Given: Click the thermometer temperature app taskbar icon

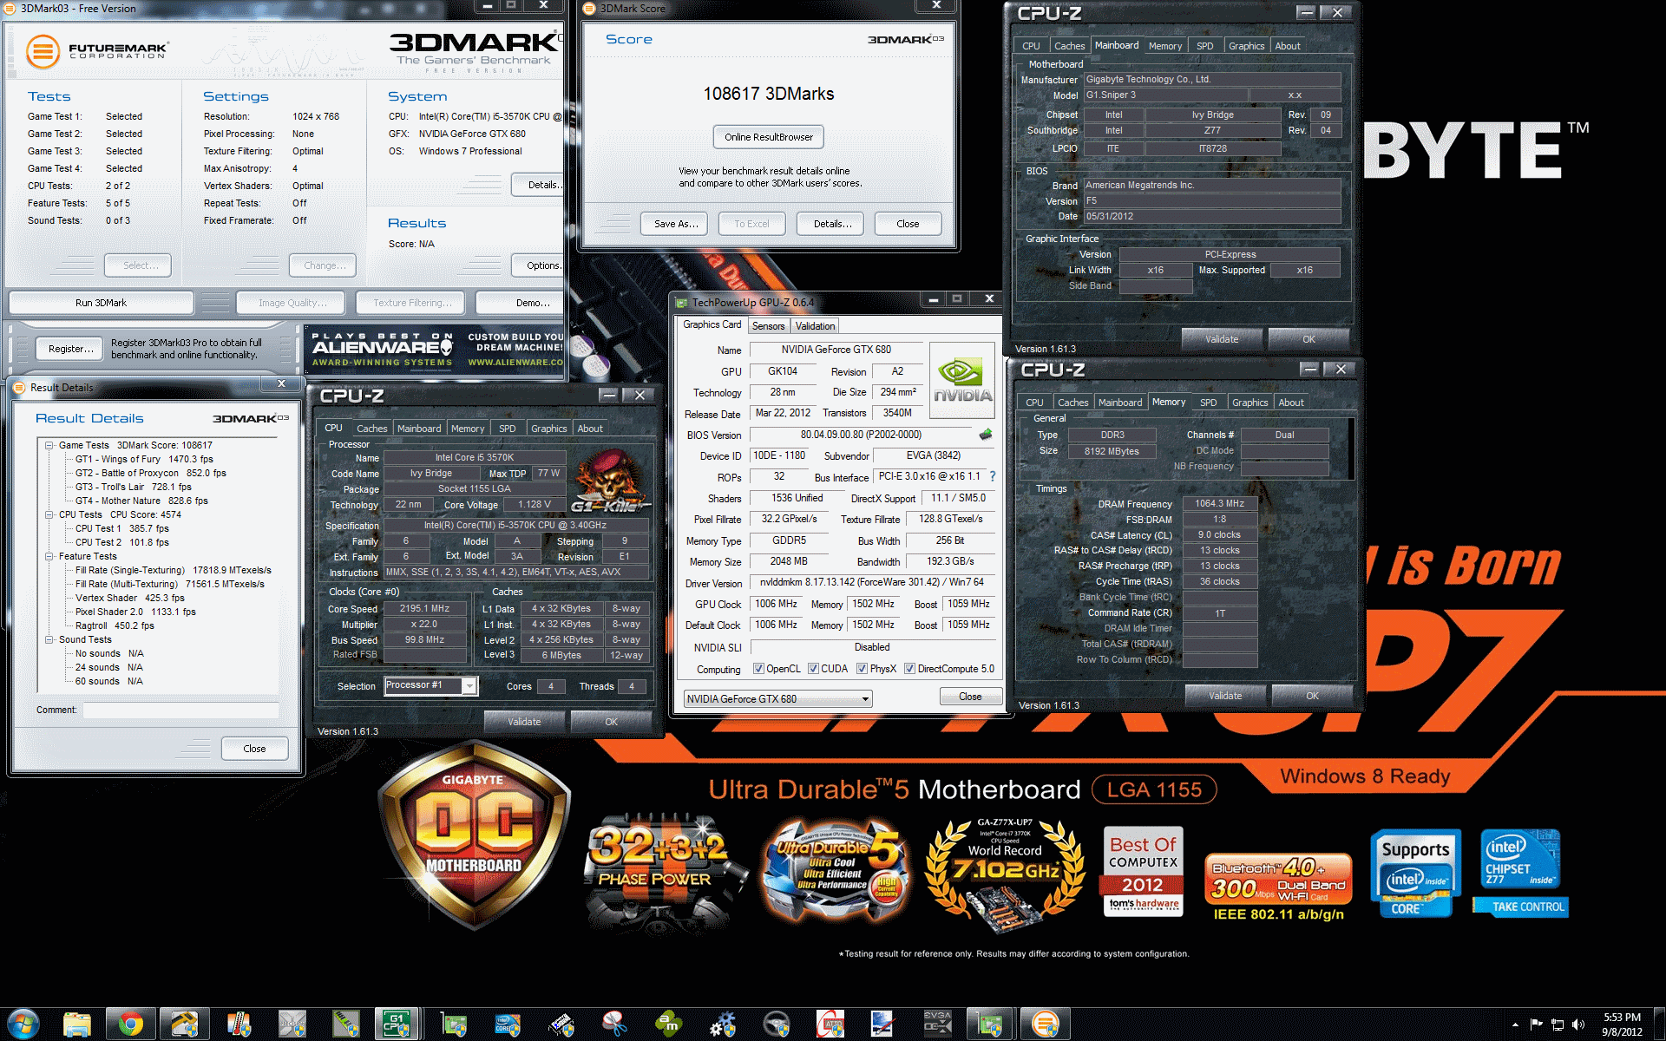Looking at the screenshot, I should pos(239,1025).
